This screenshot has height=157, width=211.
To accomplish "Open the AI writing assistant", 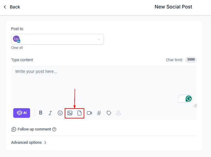I will 22,113.
